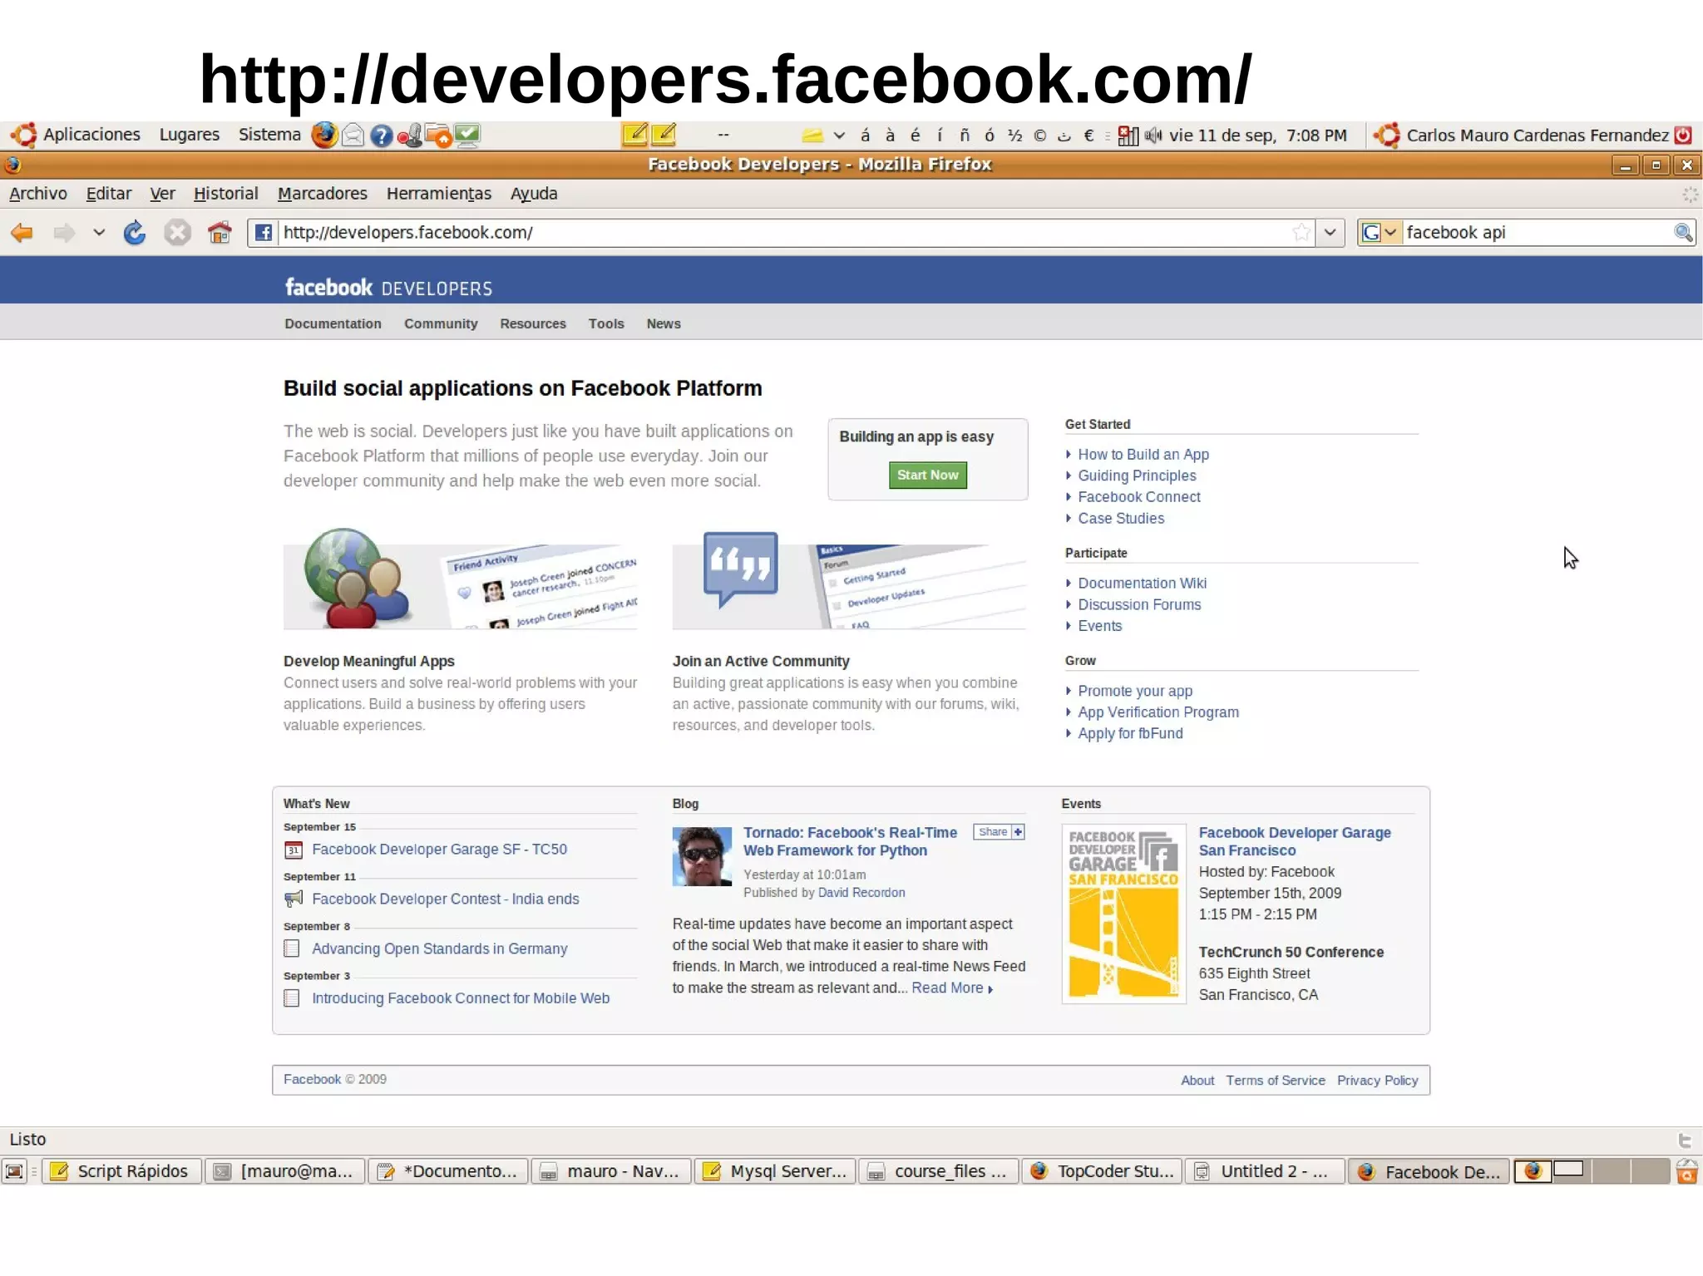The height and width of the screenshot is (1276, 1703).
Task: Click the address bar URL field
Action: click(782, 233)
